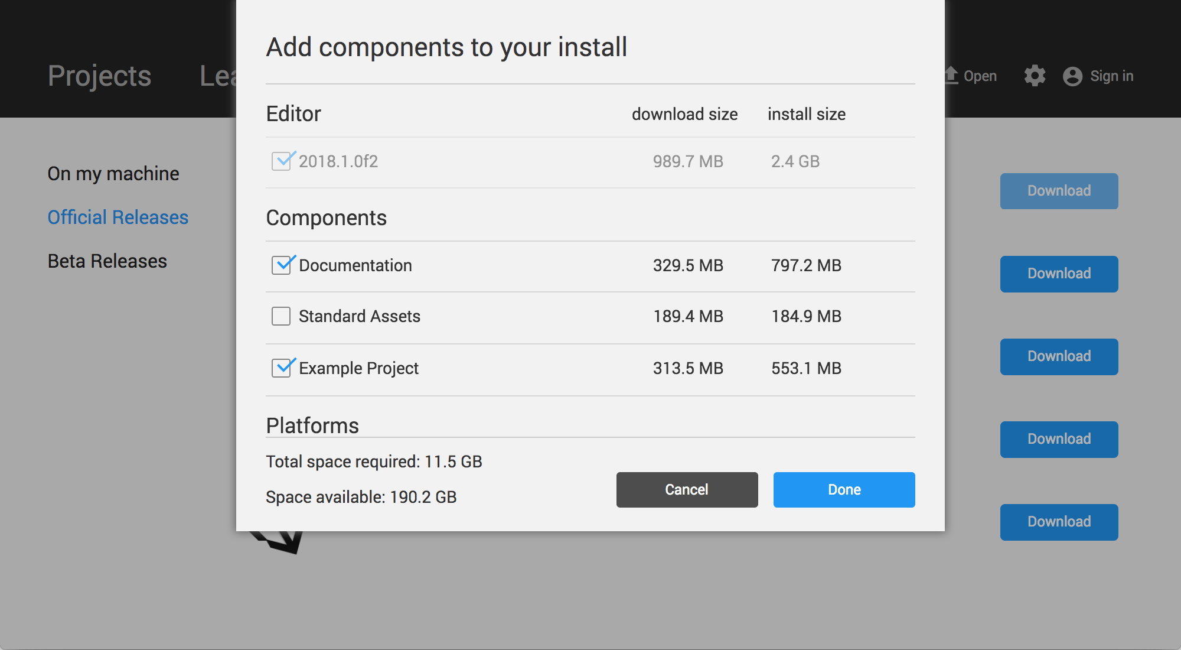Disable the Example Project checkbox
The width and height of the screenshot is (1181, 650).
(x=282, y=368)
